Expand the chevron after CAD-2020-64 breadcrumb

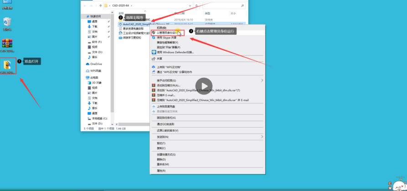pyautogui.click(x=131, y=5)
